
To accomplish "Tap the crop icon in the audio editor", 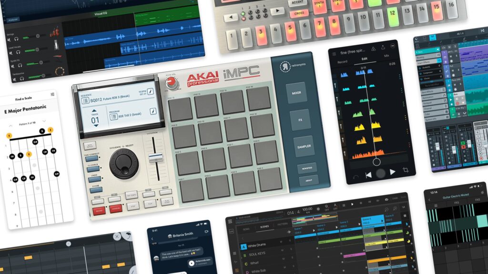I will [406, 170].
